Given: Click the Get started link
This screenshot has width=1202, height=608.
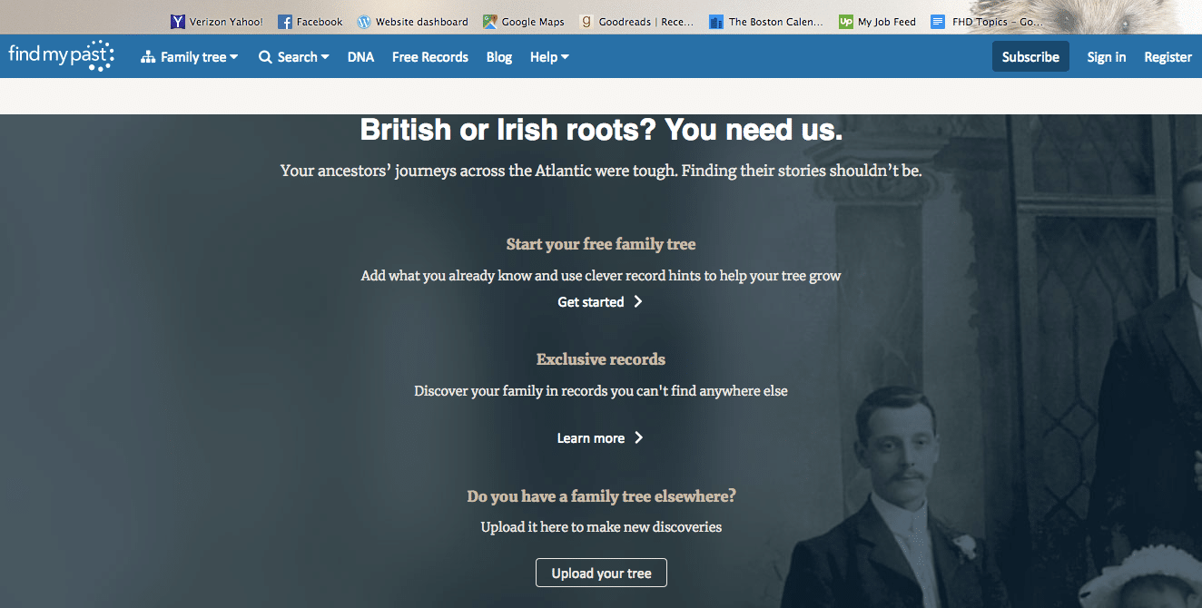Looking at the screenshot, I should click(x=591, y=302).
